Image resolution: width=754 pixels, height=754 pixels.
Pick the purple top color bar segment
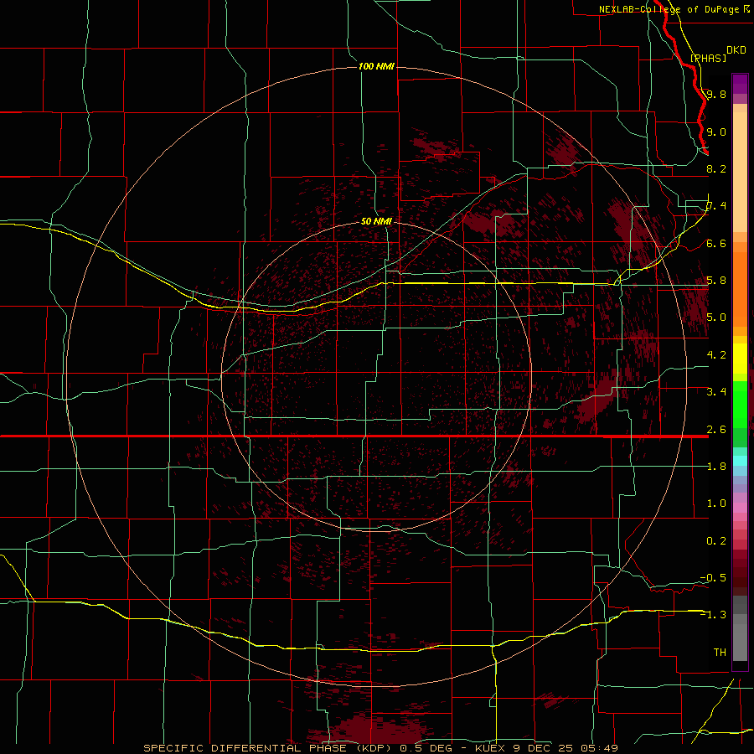point(740,84)
